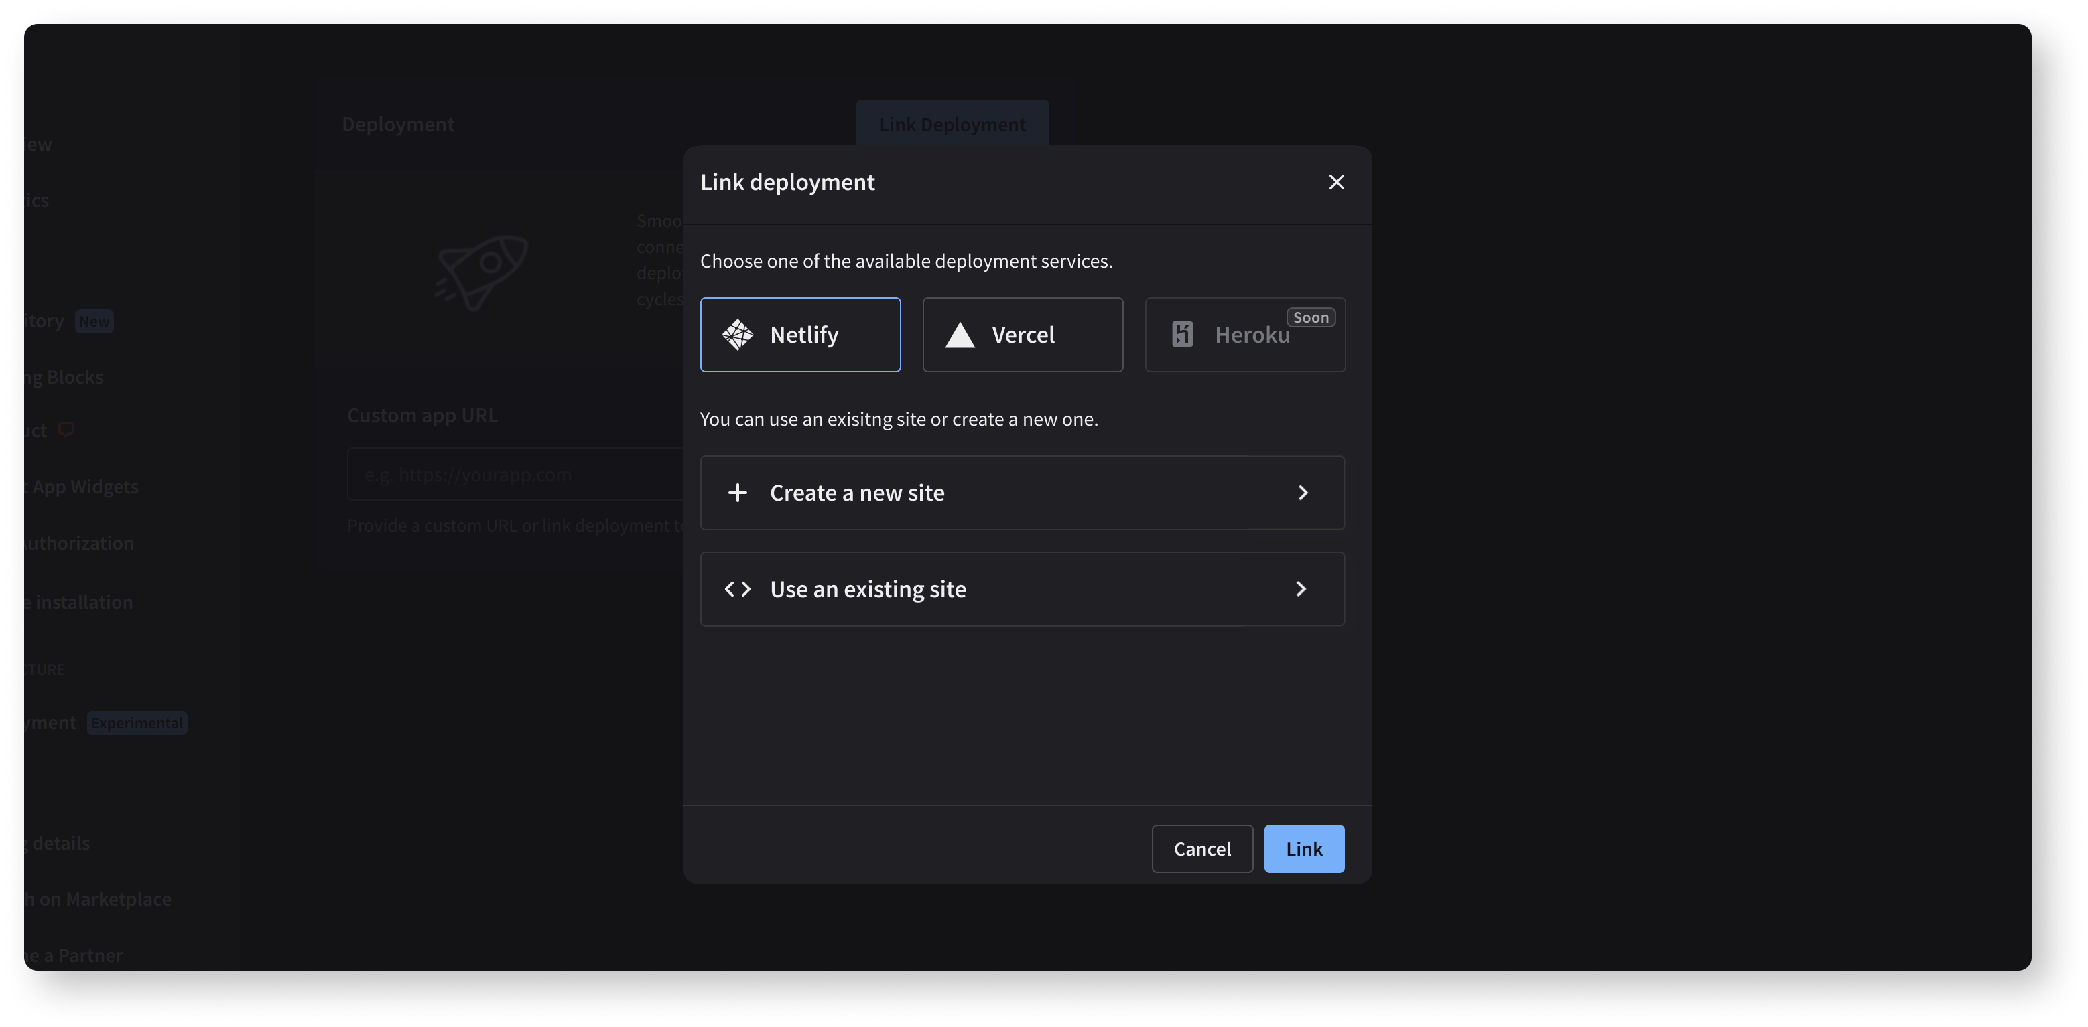Open the details item in sidebar

coord(57,843)
